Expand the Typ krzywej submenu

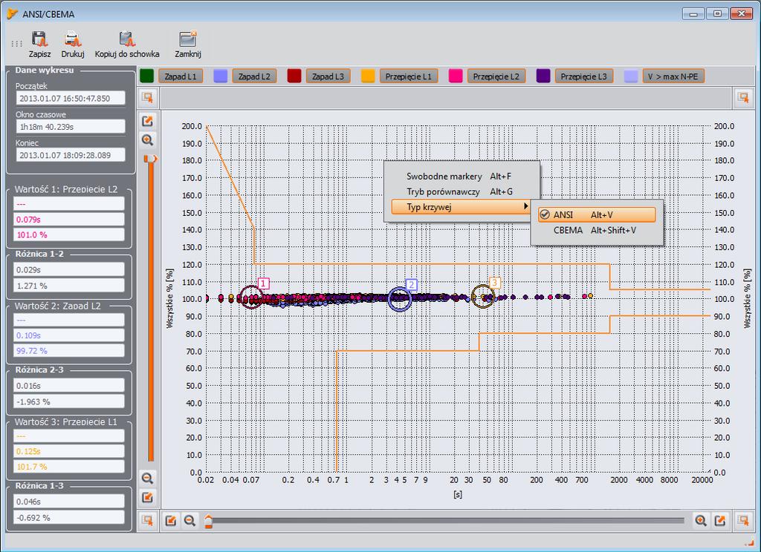coord(461,207)
